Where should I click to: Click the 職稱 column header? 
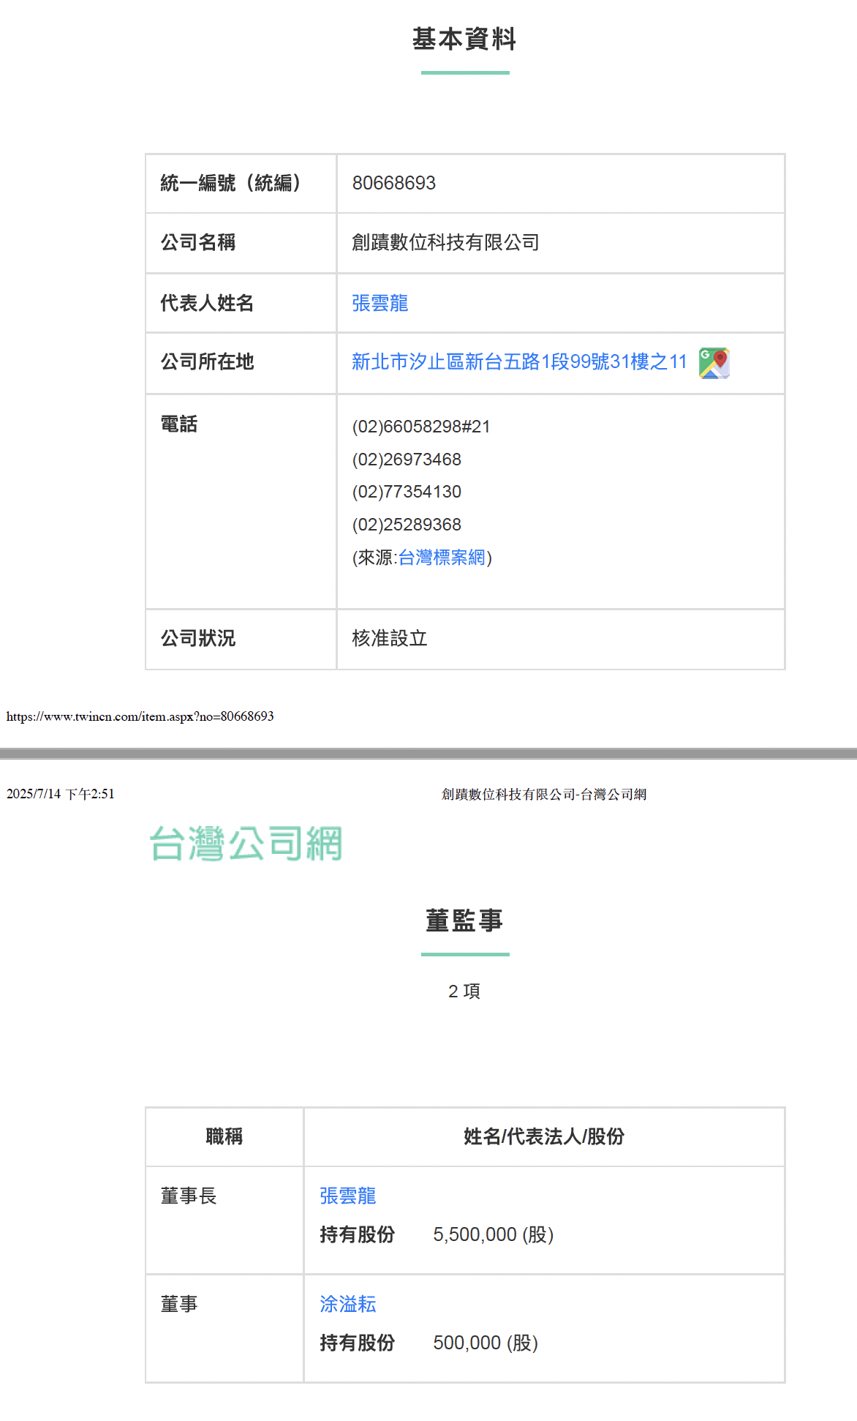click(x=224, y=1136)
